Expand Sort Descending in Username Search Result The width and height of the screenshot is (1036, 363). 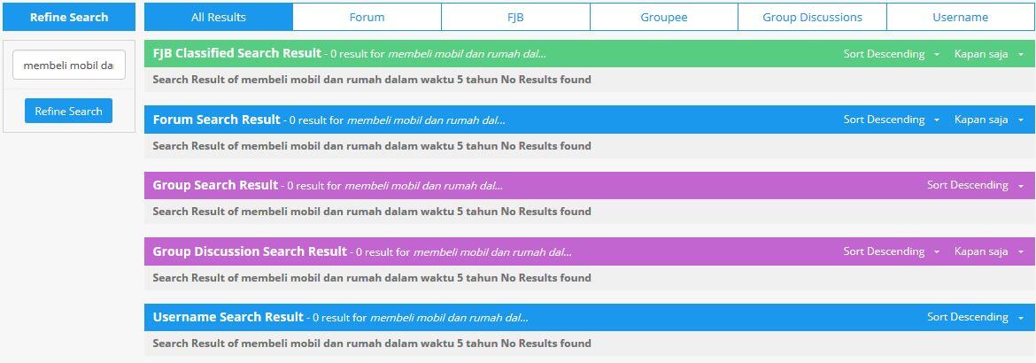[974, 317]
